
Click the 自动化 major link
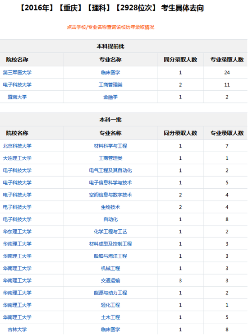[110, 219]
